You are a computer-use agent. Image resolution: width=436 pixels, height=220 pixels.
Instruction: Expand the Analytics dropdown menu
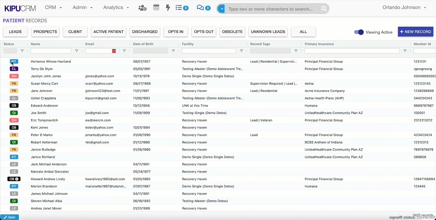116,8
